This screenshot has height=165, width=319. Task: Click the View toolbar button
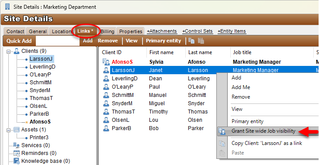coord(132,41)
